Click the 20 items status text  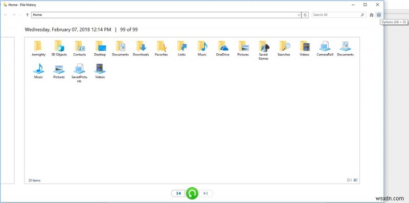(34, 181)
